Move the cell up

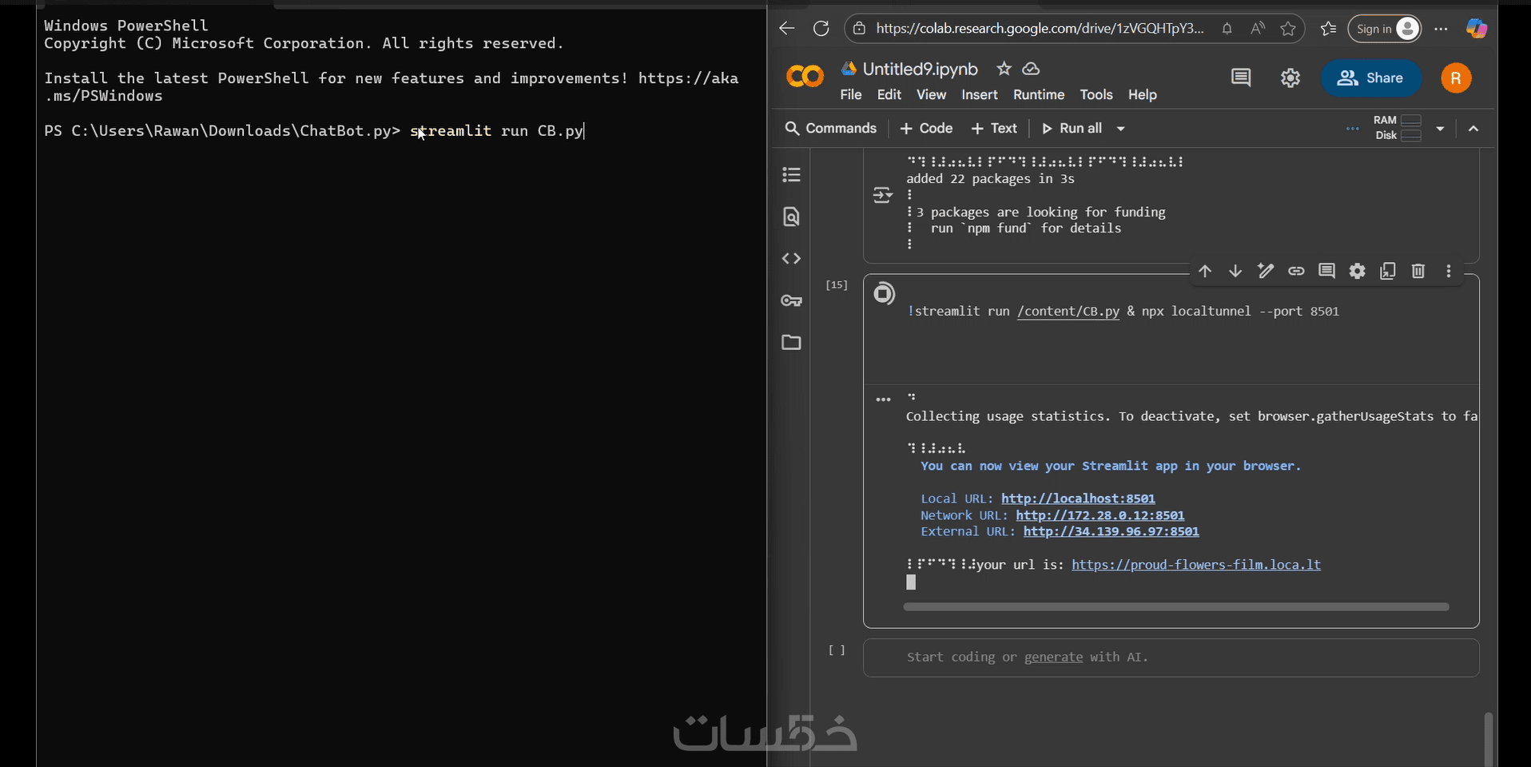(x=1205, y=271)
